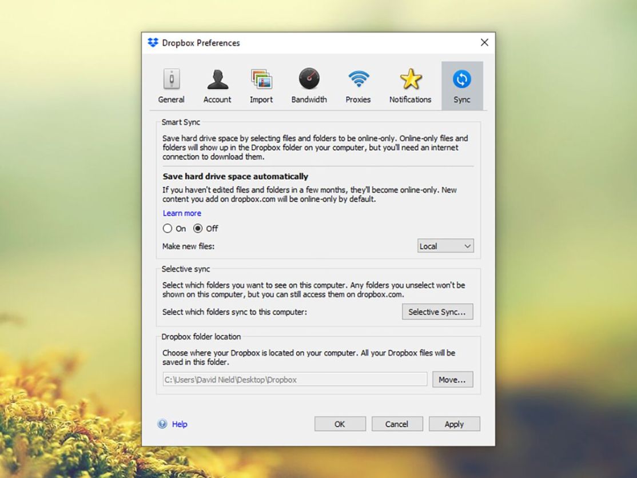
Task: Open the Make new files dropdown
Action: click(x=445, y=246)
